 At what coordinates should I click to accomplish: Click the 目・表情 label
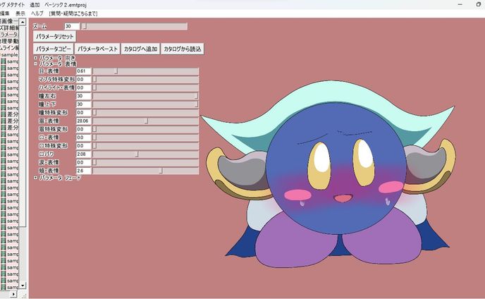pyautogui.click(x=49, y=71)
